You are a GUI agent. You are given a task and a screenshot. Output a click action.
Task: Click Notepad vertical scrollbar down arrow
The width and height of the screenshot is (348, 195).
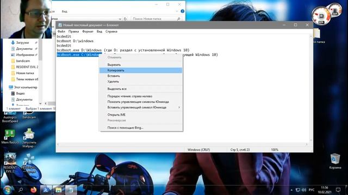click(310, 140)
